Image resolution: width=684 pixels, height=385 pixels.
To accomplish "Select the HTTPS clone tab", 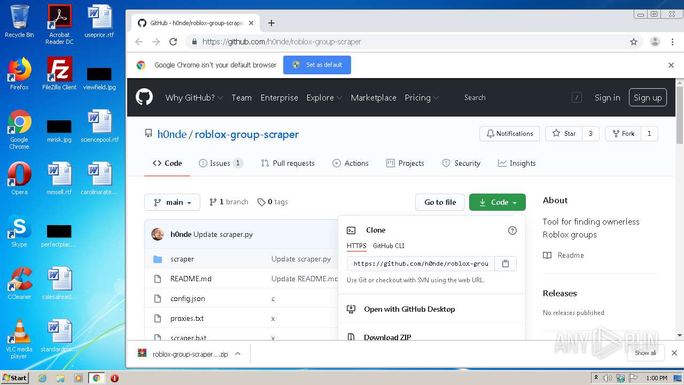I will pos(356,246).
